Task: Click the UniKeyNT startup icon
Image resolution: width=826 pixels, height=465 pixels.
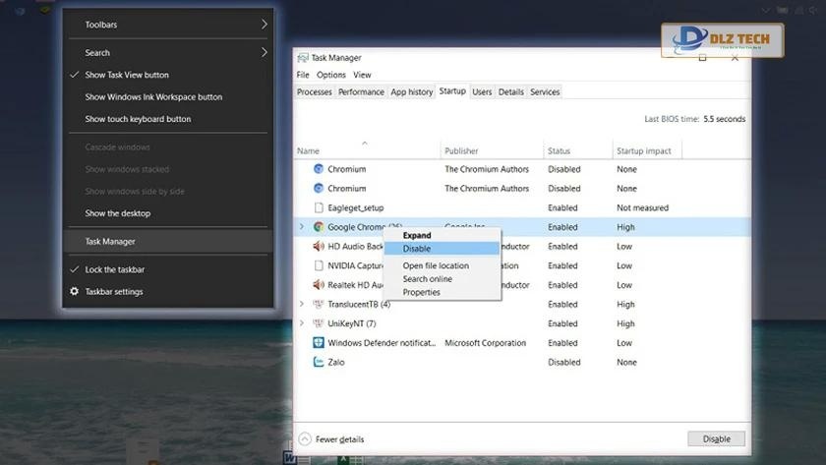Action: click(x=318, y=323)
